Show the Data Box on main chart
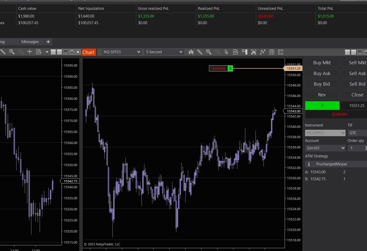 coord(235,52)
